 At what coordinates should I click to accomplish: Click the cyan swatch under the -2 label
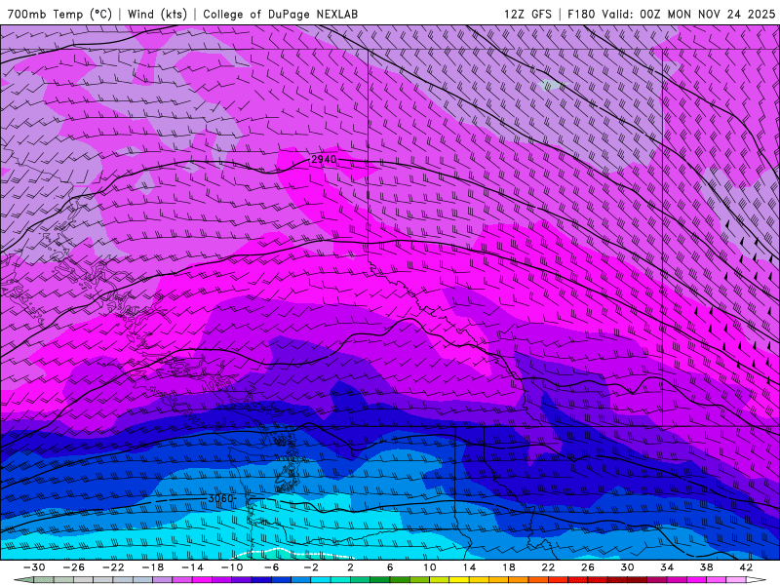pos(321,580)
